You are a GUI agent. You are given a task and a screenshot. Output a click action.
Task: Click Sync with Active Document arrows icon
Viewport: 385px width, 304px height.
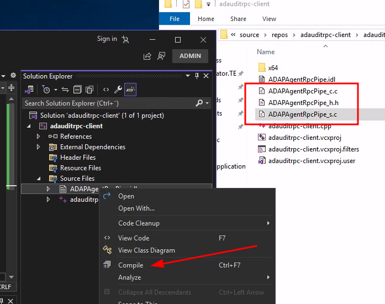point(65,90)
